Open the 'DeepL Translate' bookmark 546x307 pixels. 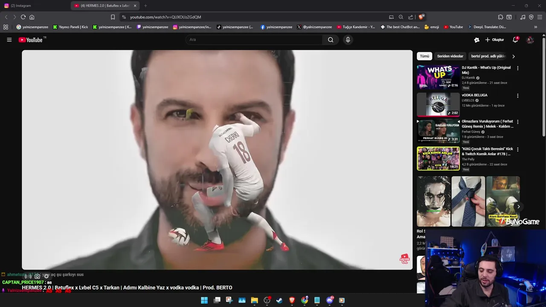[x=487, y=27]
